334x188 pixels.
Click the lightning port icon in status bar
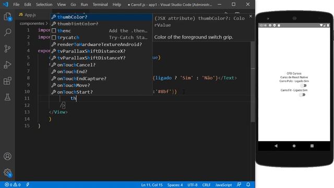pos(28,184)
